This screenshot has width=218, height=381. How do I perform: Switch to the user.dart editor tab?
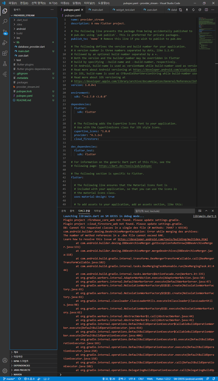click(x=152, y=10)
